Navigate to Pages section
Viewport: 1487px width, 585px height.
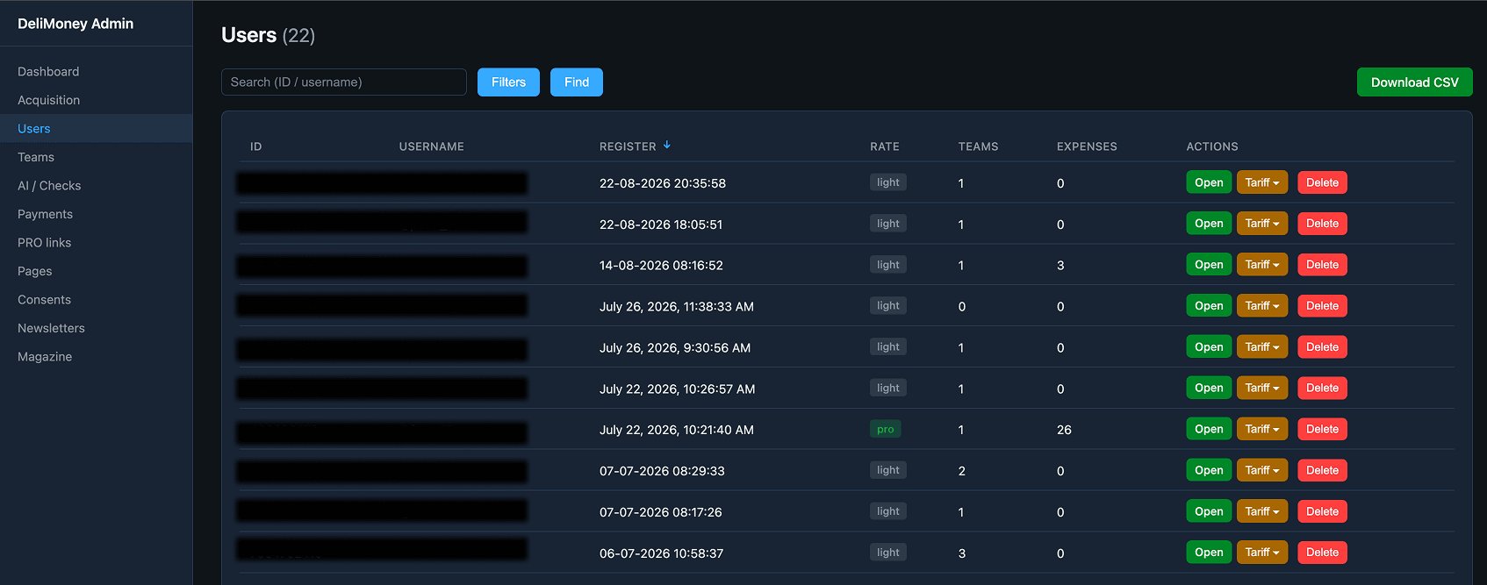(35, 271)
